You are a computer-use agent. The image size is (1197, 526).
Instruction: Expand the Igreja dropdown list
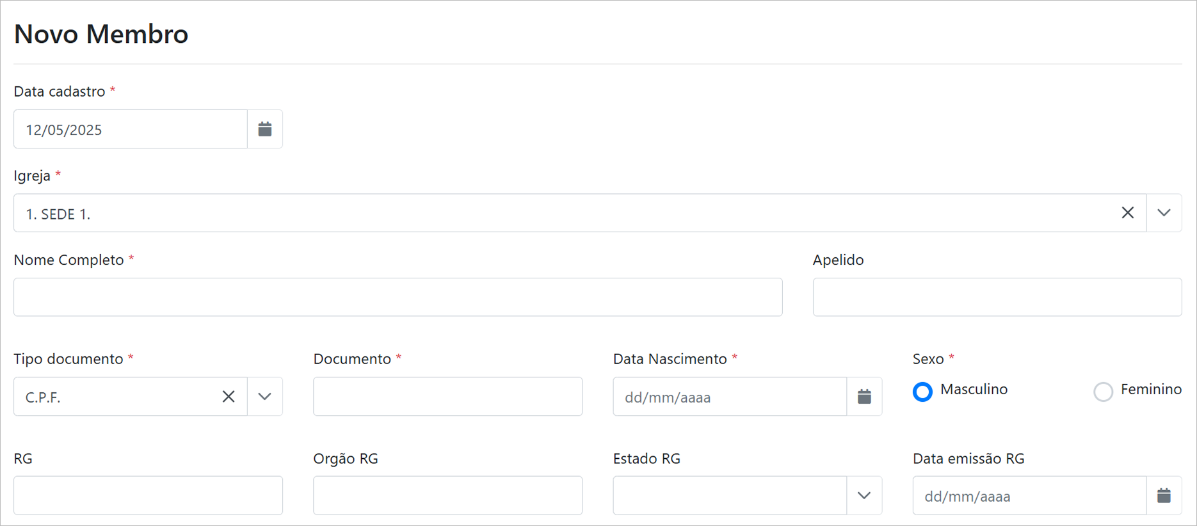pos(1164,213)
